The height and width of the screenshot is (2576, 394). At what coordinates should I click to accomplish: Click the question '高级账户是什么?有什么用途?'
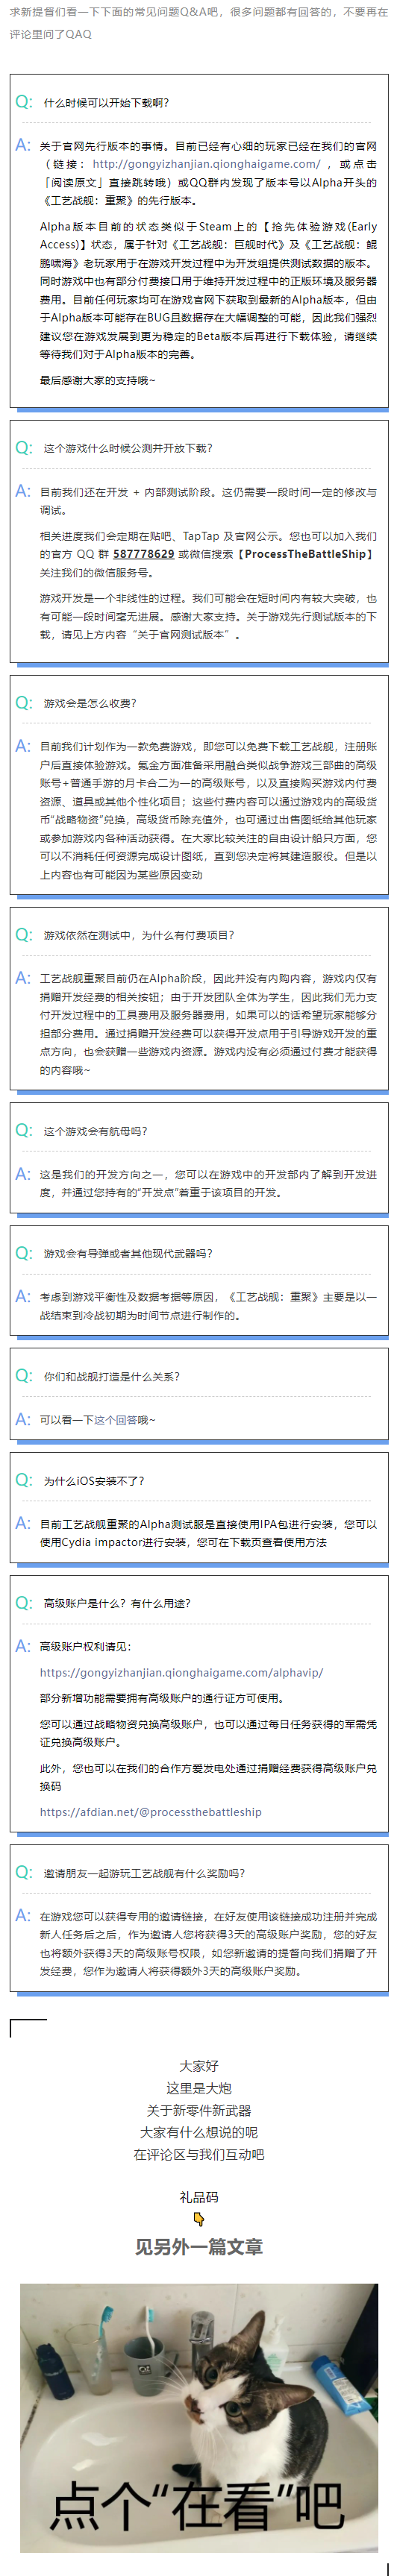coord(117,1603)
